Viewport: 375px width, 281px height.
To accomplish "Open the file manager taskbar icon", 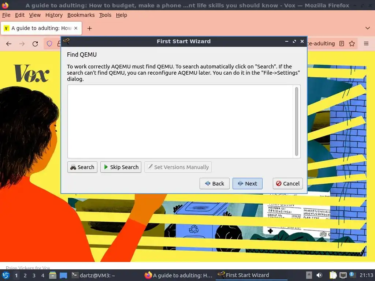I will pos(53,275).
